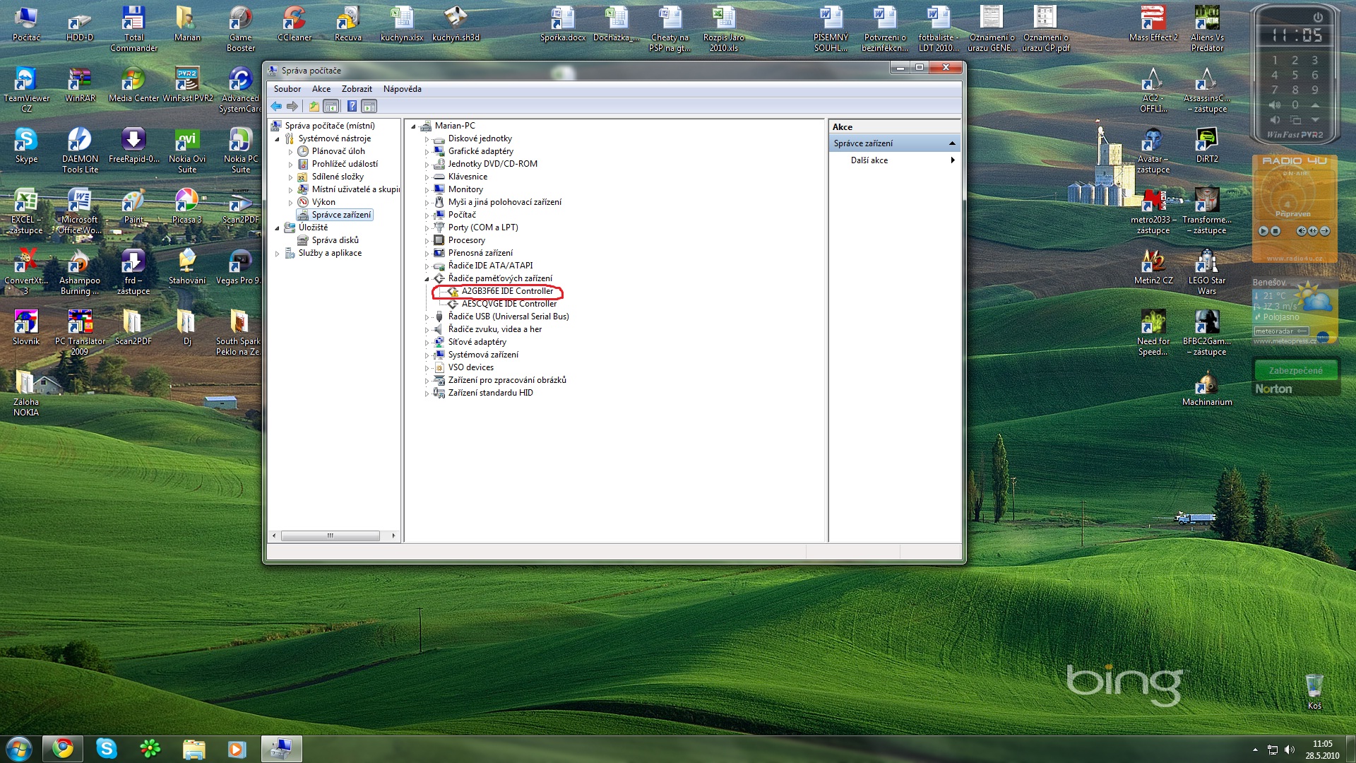The height and width of the screenshot is (763, 1356).
Task: Open the Zobrazit menu
Action: 357,89
